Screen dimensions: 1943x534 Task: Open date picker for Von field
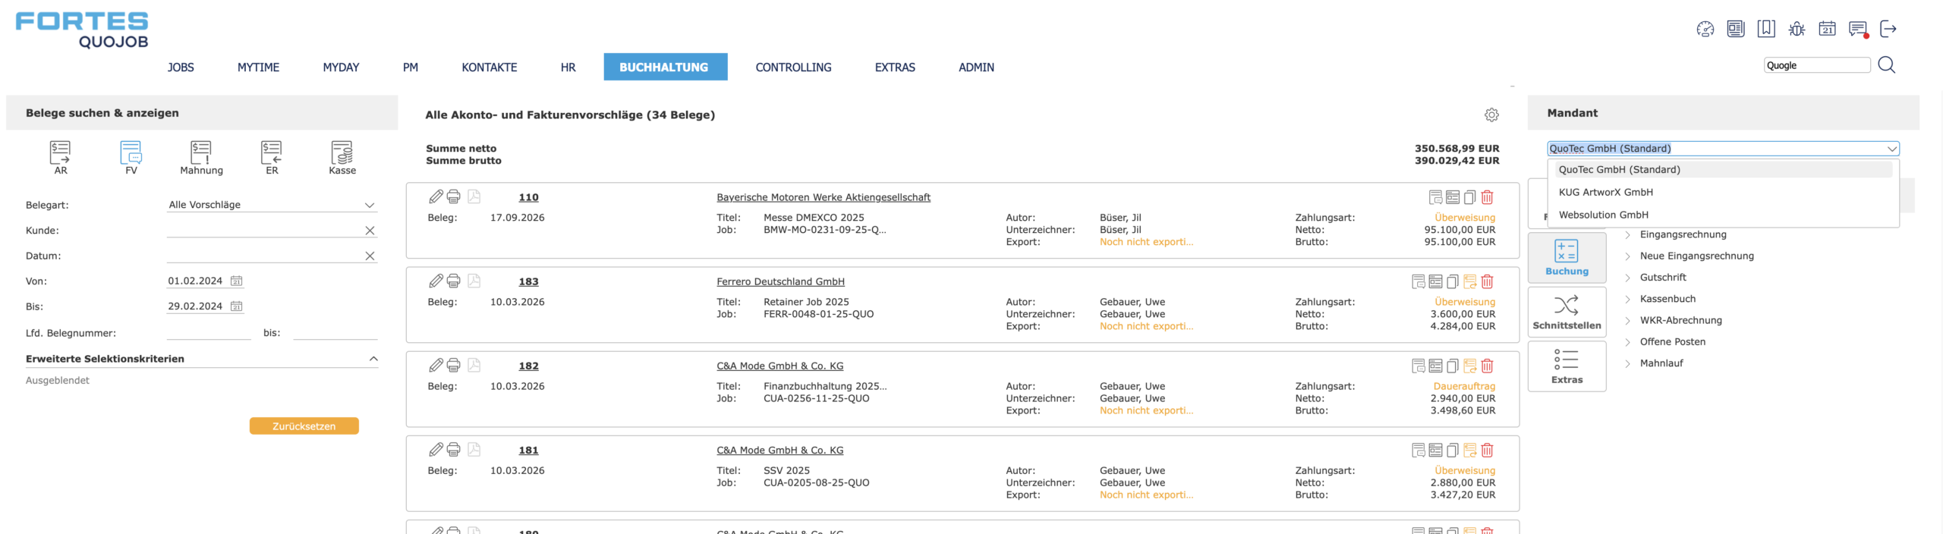click(x=236, y=281)
